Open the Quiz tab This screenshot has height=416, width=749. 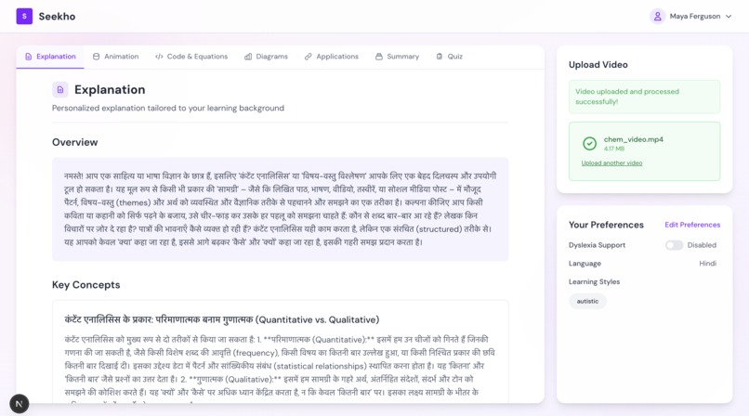[450, 57]
